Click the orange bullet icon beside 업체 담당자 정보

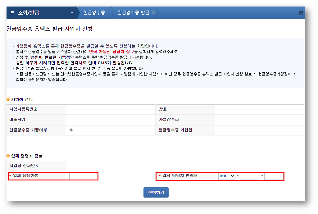click(x=8, y=156)
